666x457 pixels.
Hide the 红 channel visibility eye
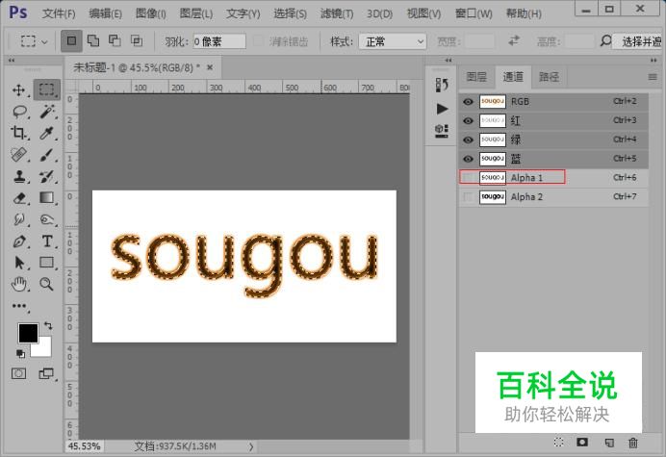pos(468,120)
